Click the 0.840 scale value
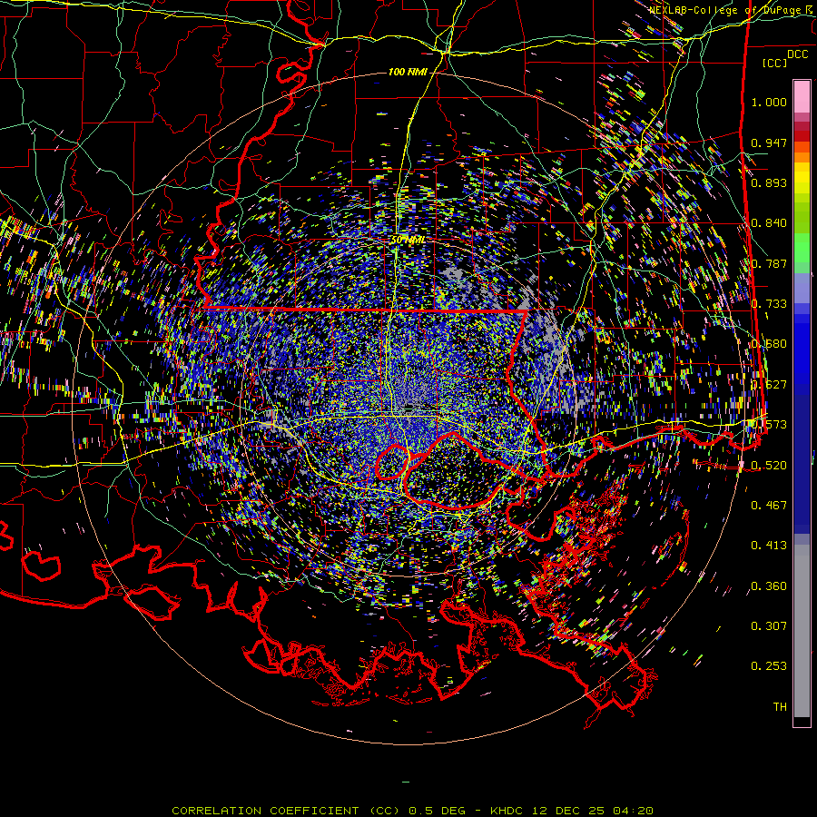 point(769,223)
